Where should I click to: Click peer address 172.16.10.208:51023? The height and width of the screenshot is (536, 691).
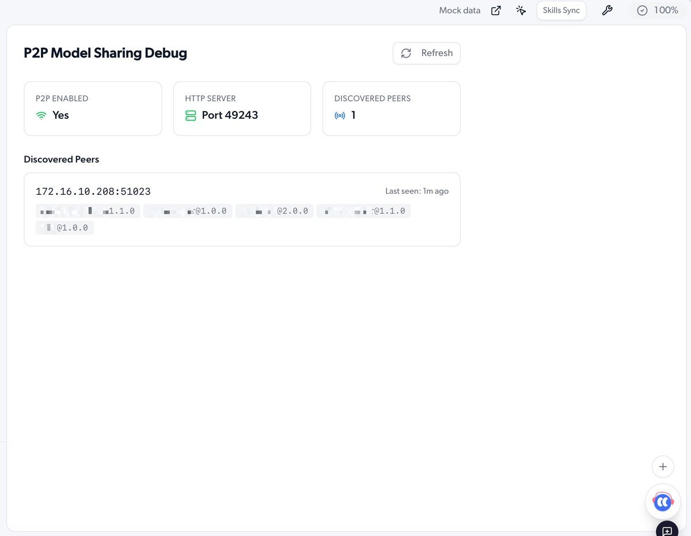93,191
